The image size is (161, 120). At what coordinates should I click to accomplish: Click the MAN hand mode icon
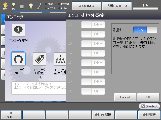click(x=5, y=6)
